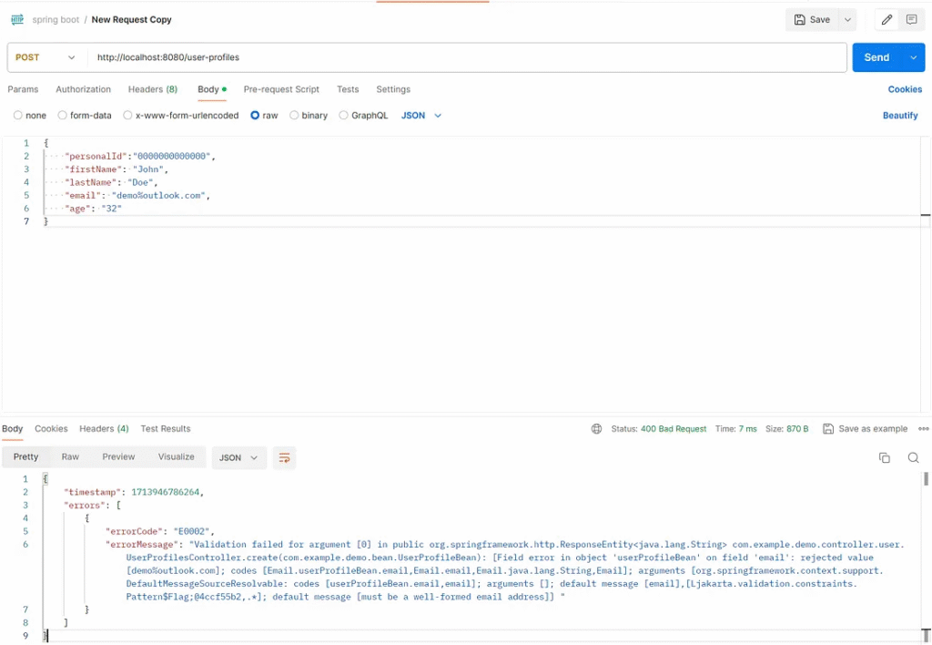The image size is (932, 645).
Task: Choose x-www-form-urlencoded body type
Action: click(127, 116)
